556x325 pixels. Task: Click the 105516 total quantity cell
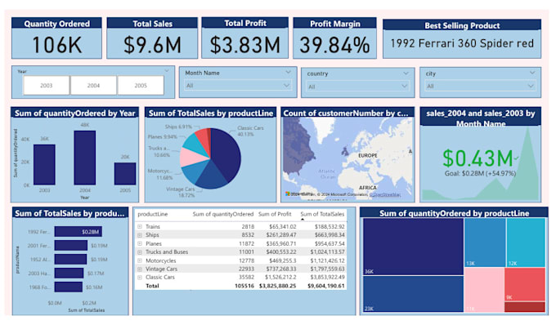point(244,286)
